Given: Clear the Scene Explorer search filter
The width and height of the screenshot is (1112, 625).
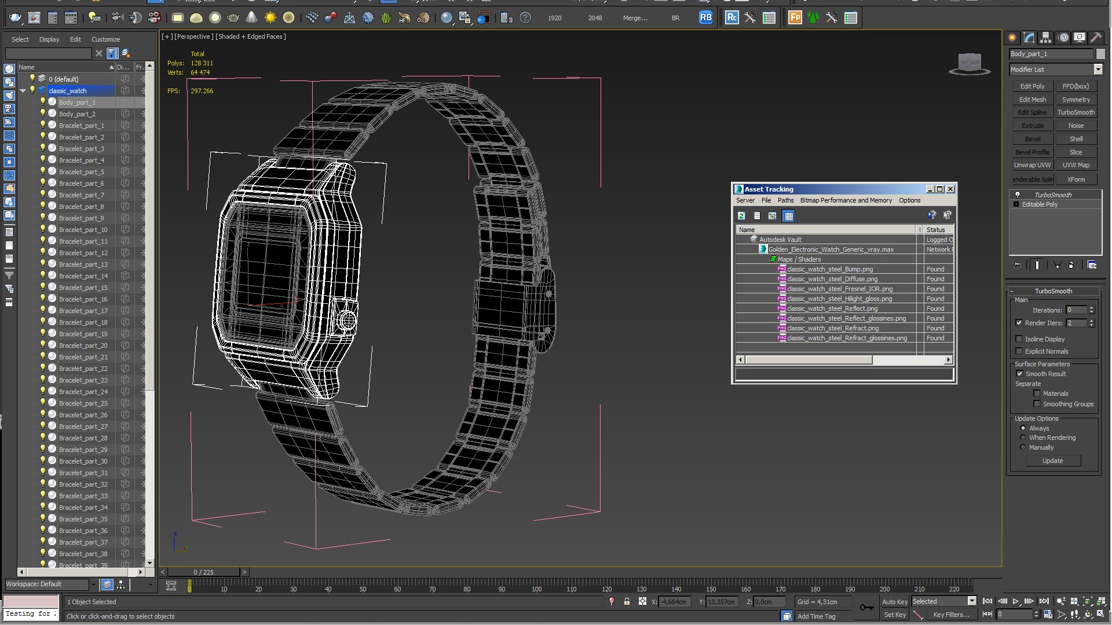Looking at the screenshot, I should [x=99, y=53].
